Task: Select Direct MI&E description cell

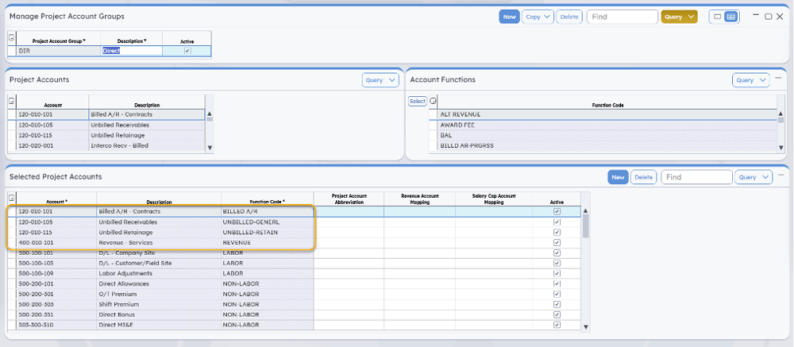Action: pyautogui.click(x=159, y=325)
